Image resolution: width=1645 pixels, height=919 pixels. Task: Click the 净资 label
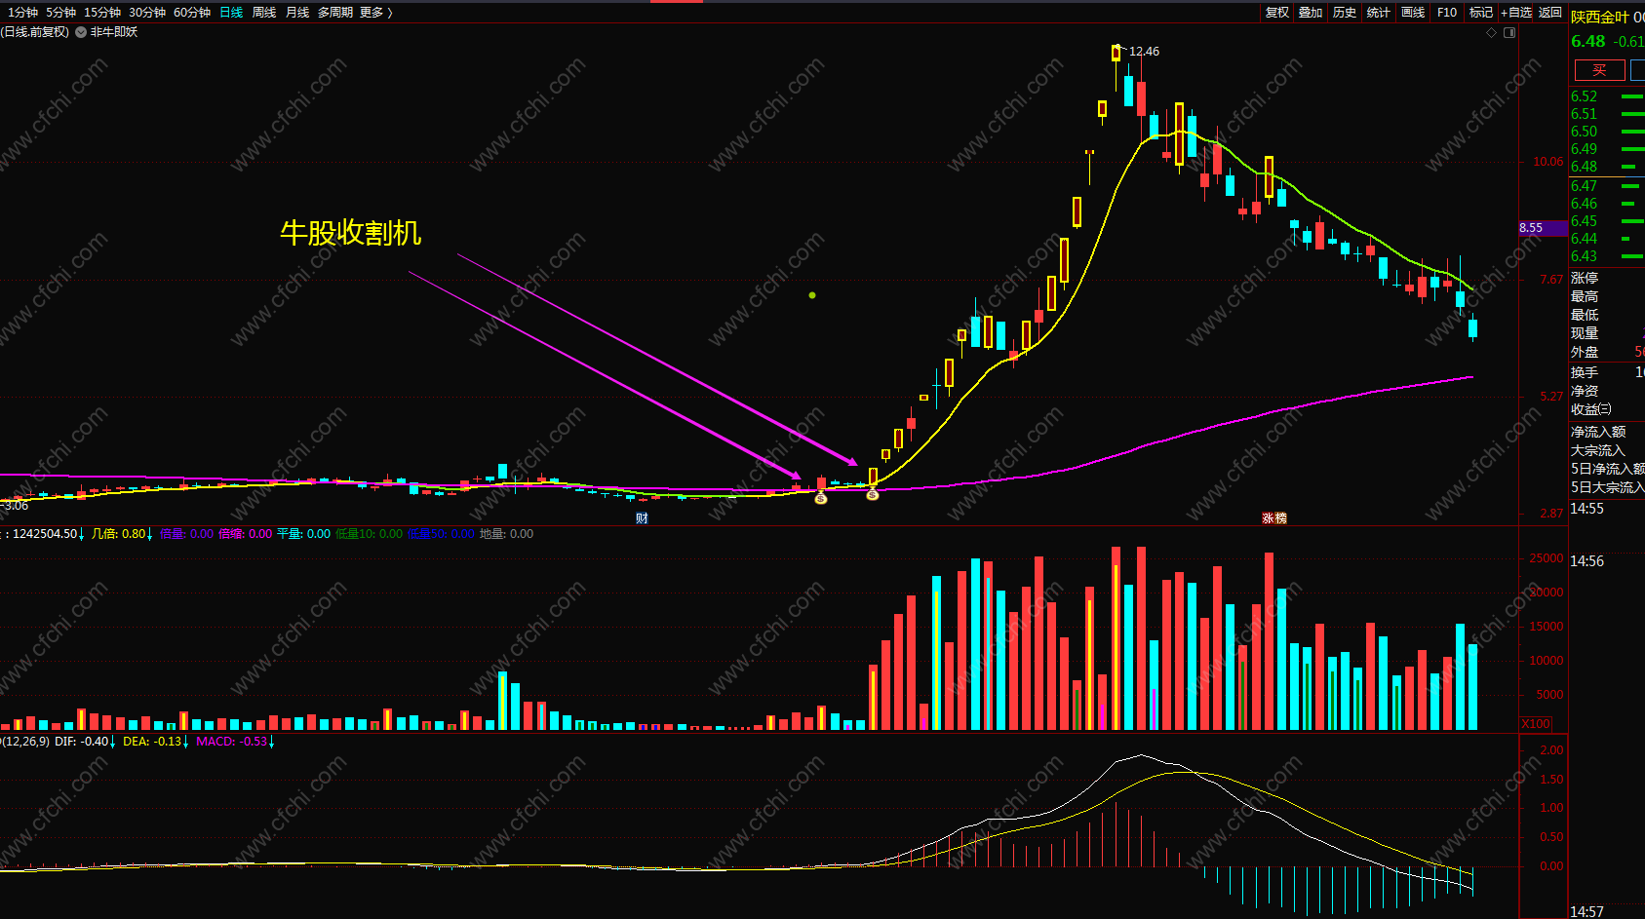[x=1585, y=392]
